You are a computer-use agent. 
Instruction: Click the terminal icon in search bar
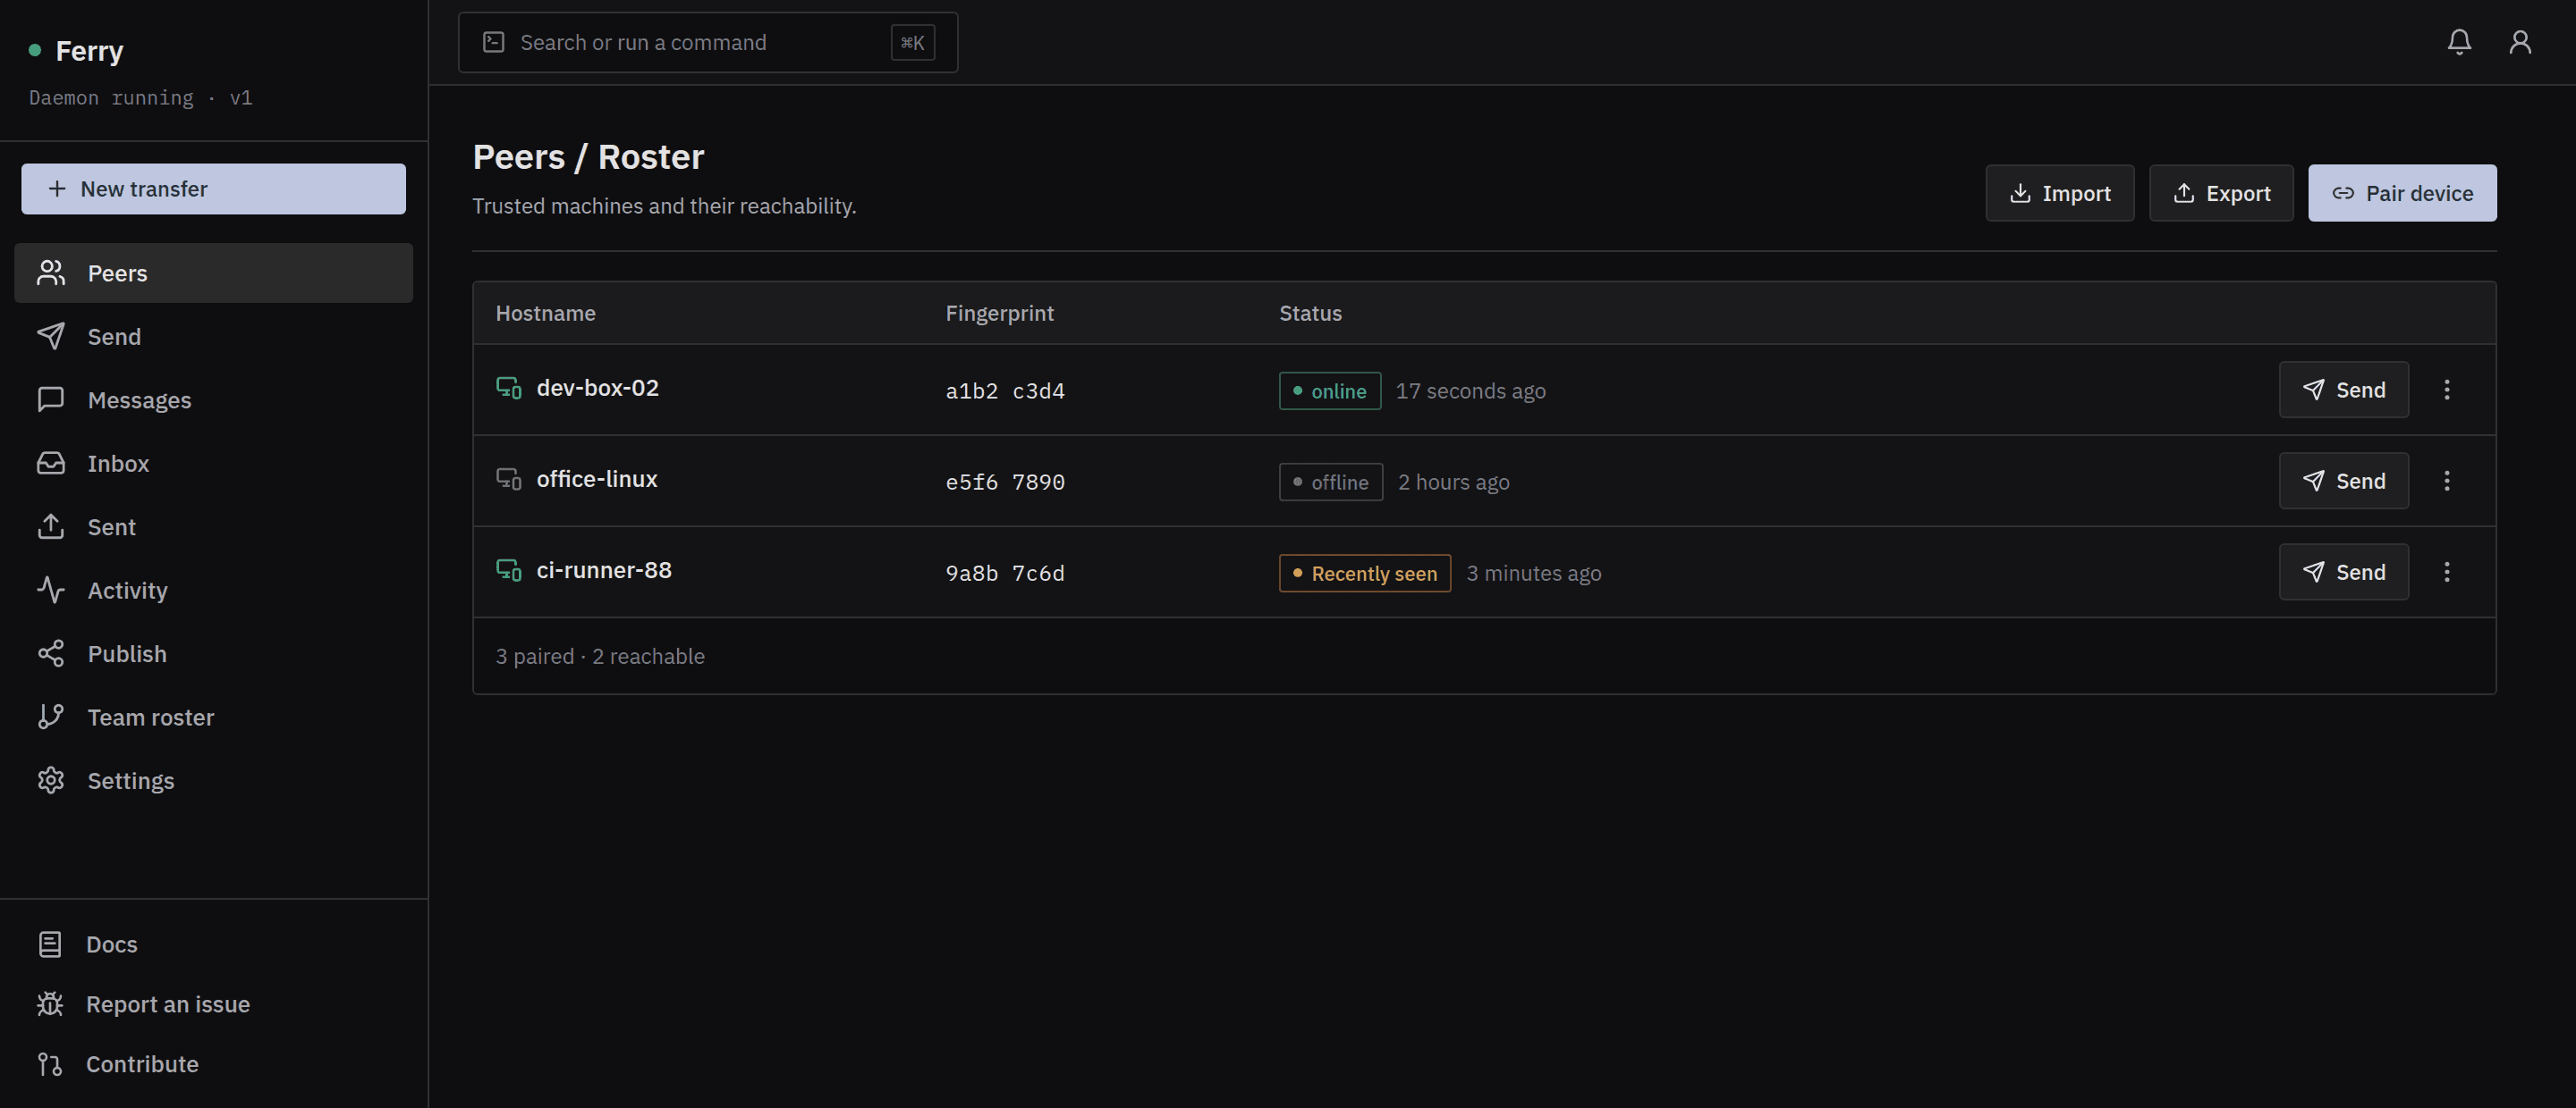coord(493,42)
